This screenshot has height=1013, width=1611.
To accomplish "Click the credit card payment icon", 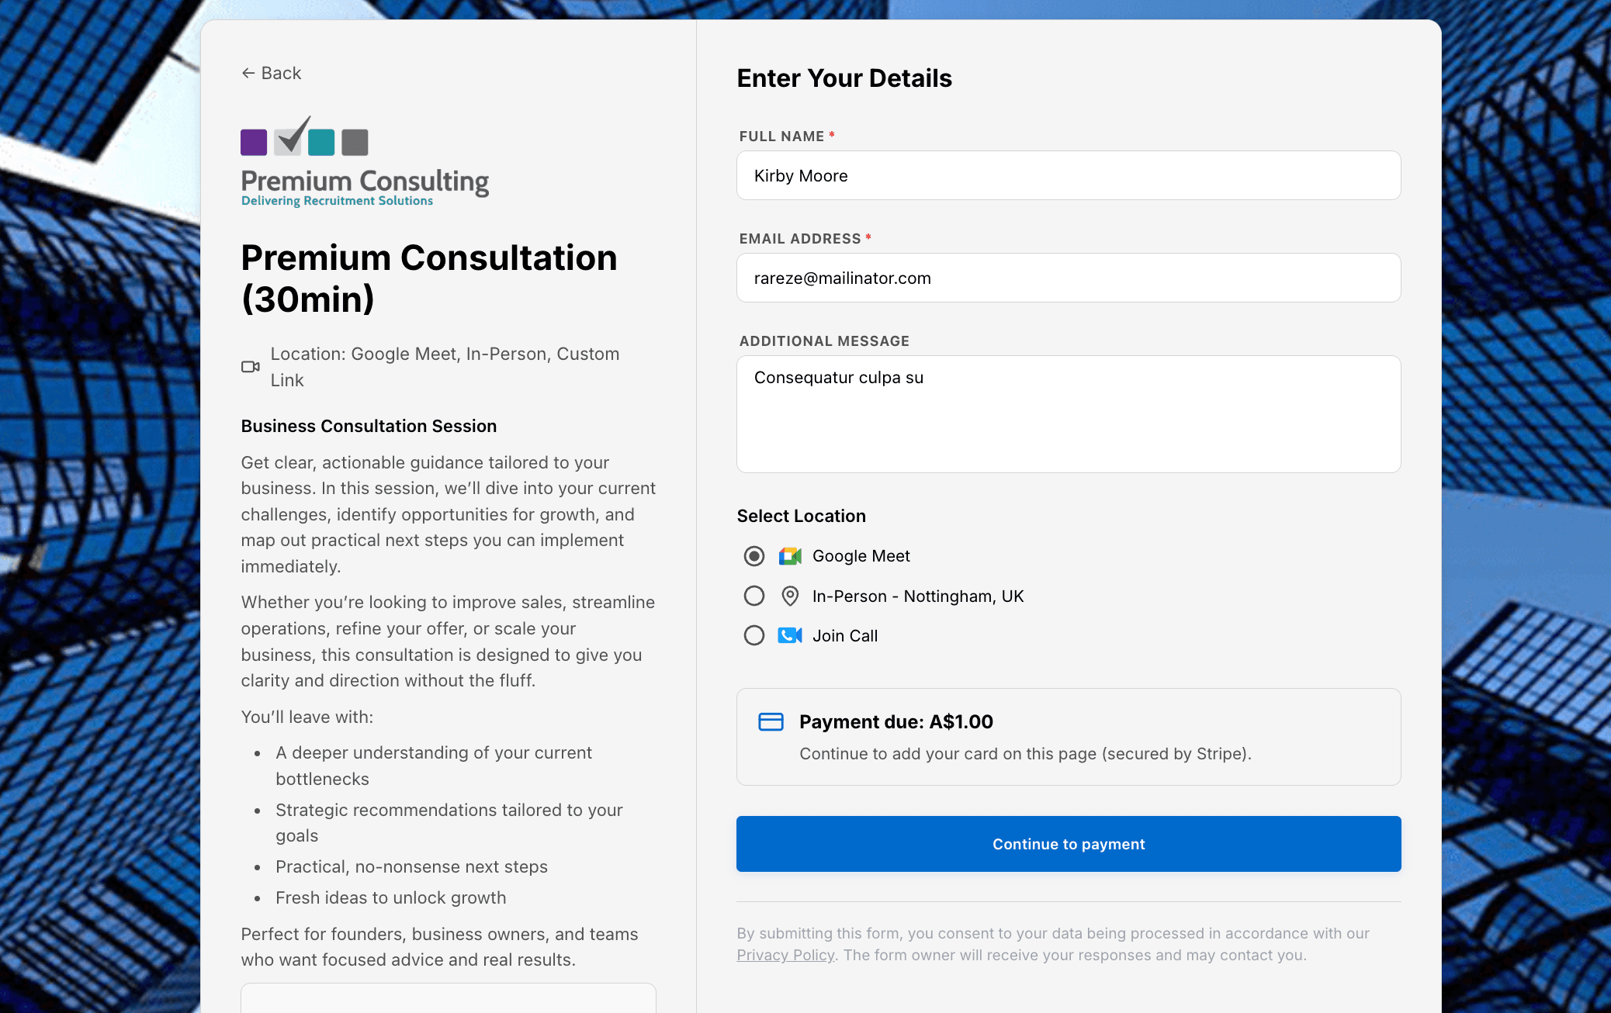I will [x=771, y=722].
